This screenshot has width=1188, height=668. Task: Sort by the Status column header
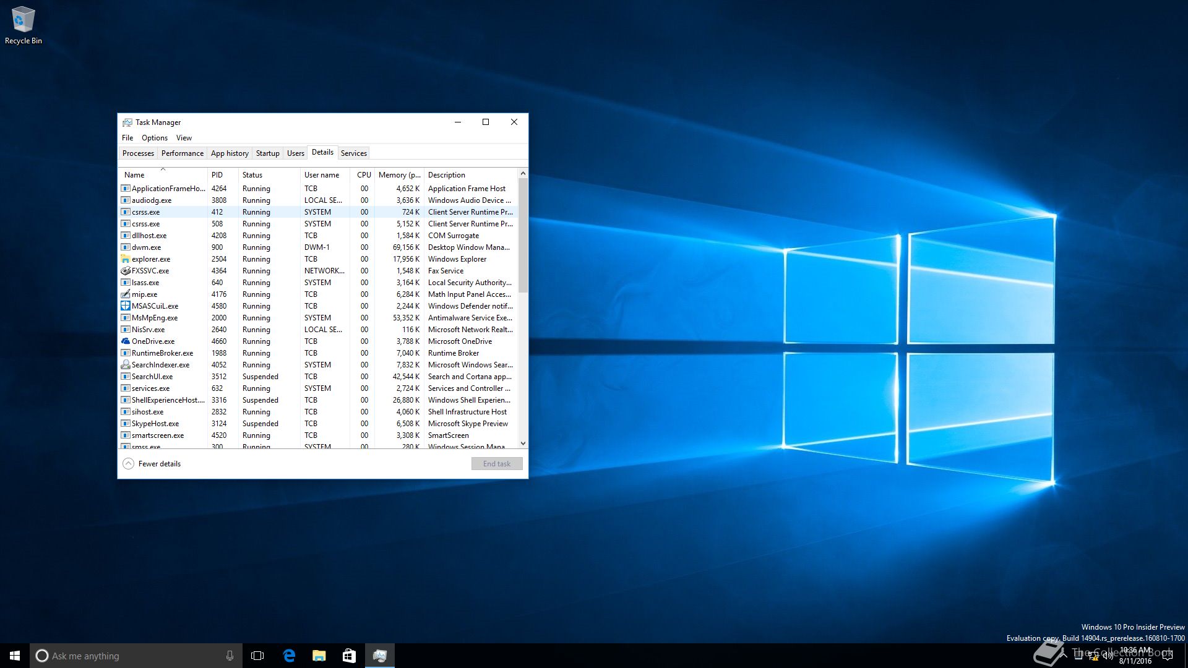[269, 175]
